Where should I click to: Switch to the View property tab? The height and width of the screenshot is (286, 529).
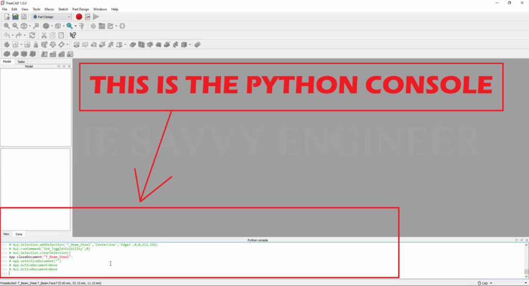coord(6,234)
